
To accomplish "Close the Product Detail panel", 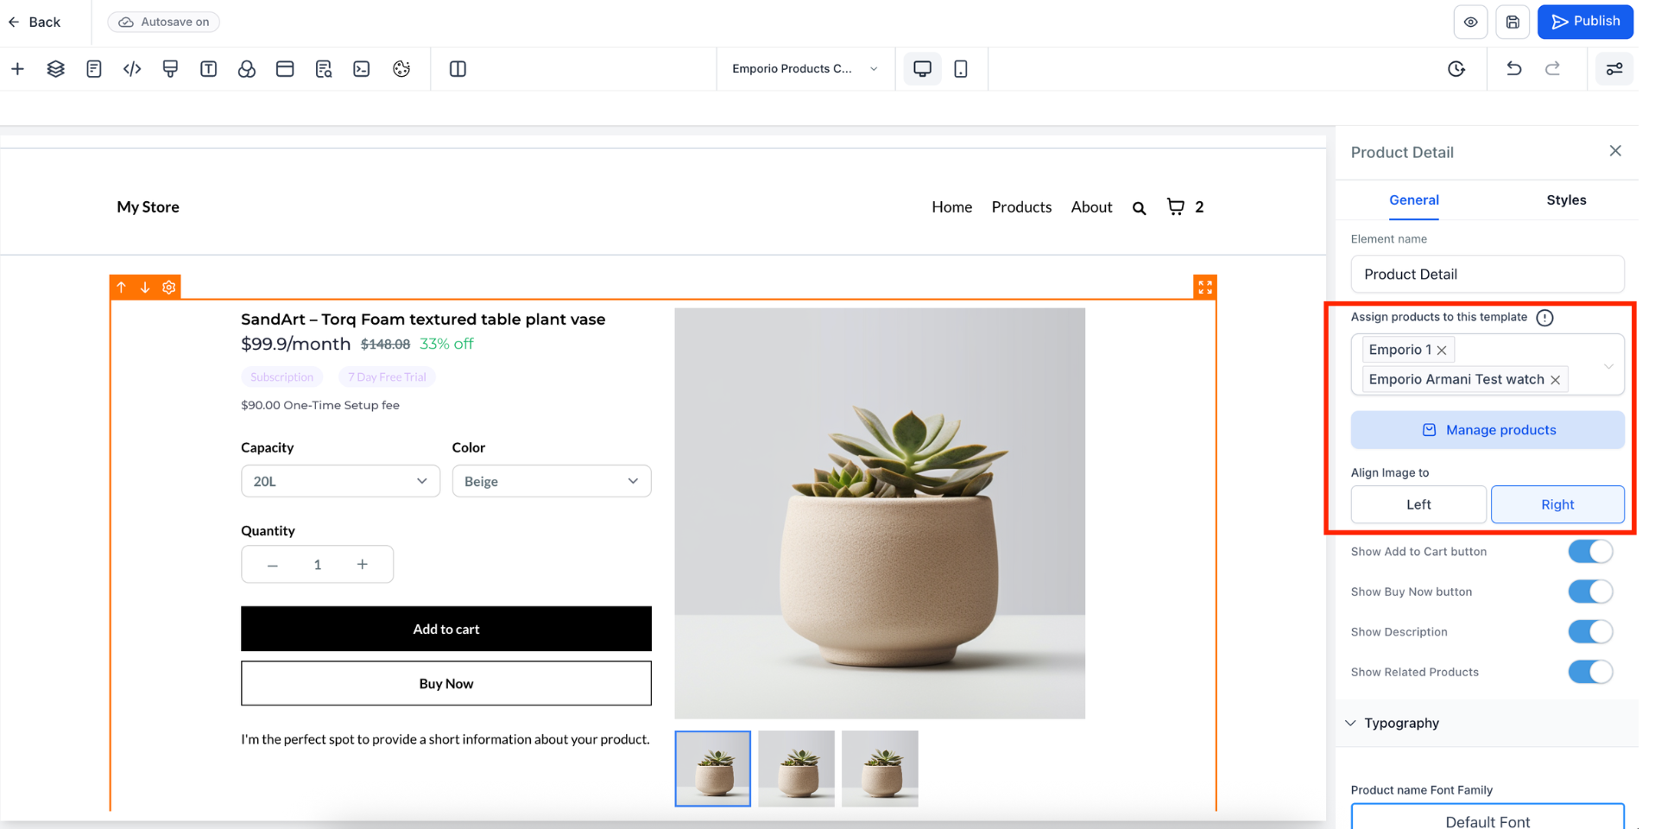I will point(1615,151).
